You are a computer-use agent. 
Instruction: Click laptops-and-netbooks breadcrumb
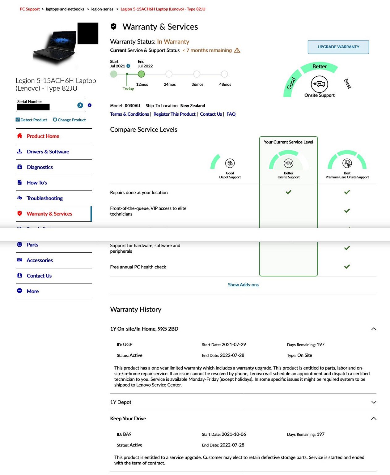tap(65, 9)
